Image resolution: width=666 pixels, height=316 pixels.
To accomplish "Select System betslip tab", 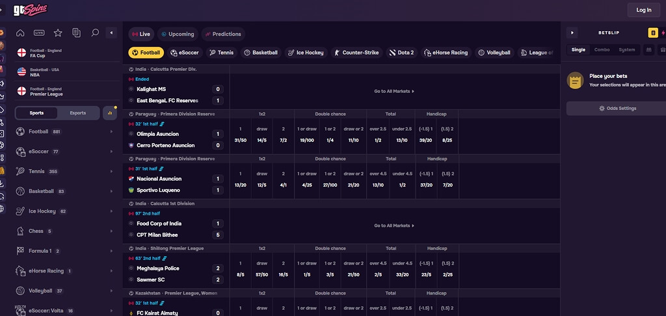I will [626, 49].
